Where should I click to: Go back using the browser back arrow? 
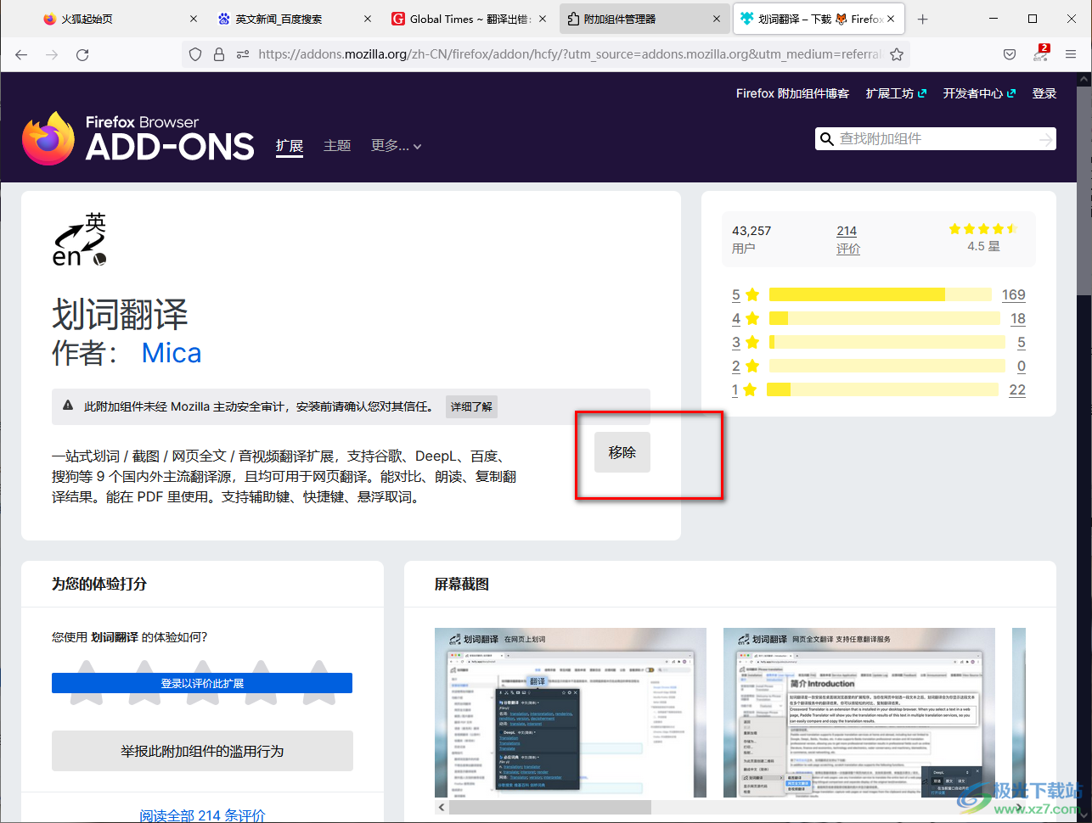[x=21, y=54]
